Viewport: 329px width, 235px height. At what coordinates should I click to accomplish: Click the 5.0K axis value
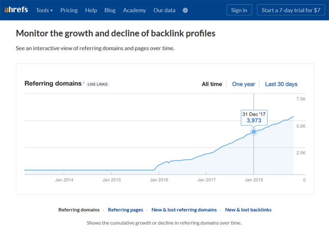pyautogui.click(x=301, y=126)
